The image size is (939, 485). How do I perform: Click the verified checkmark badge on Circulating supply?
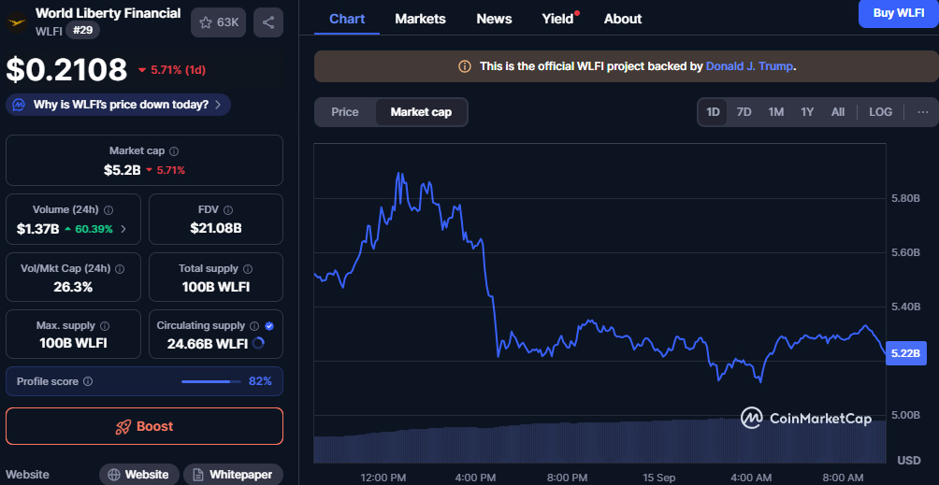coord(269,326)
